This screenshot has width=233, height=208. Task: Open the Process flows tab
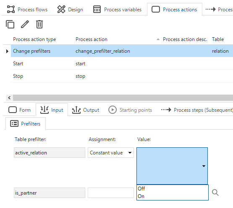click(x=27, y=10)
